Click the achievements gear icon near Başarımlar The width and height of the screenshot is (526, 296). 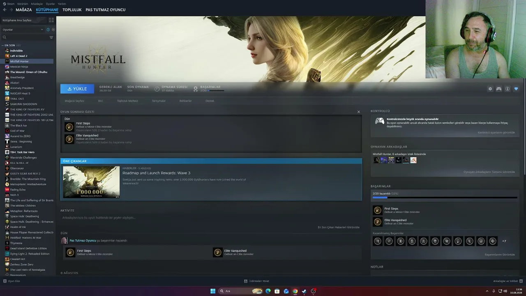(196, 89)
